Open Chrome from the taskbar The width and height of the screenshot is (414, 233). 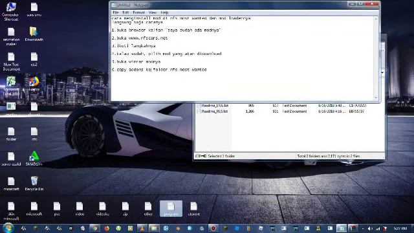pos(95,228)
